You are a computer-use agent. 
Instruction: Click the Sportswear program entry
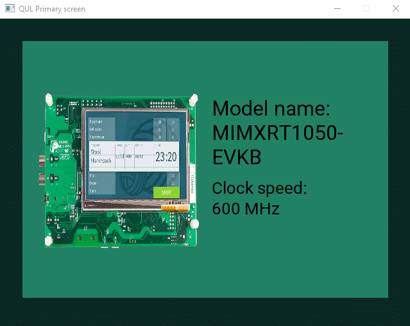click(98, 137)
